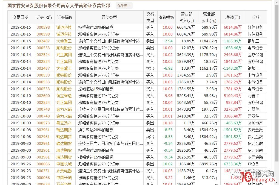Viewport: 279px width, 185px height.
Task: Click the scrollbar up arrow at top right
Action: [x=277, y=2]
